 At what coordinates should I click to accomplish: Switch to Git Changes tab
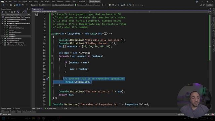pos(16,108)
